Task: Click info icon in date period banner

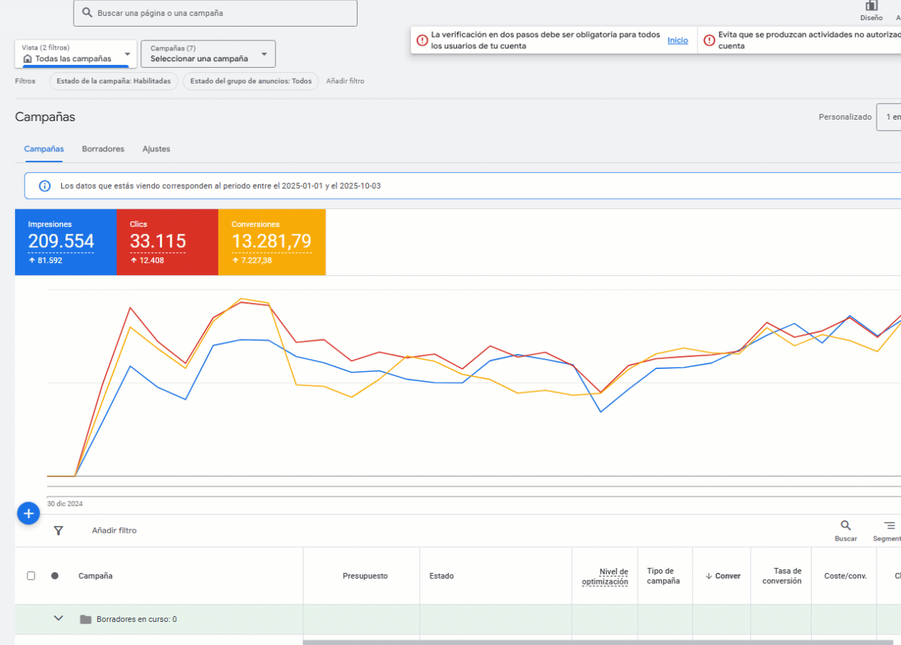Action: 45,186
